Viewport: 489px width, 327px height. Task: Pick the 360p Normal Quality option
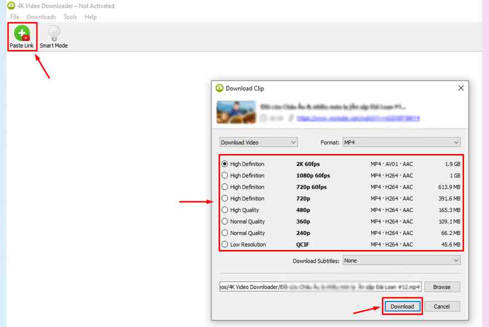225,221
